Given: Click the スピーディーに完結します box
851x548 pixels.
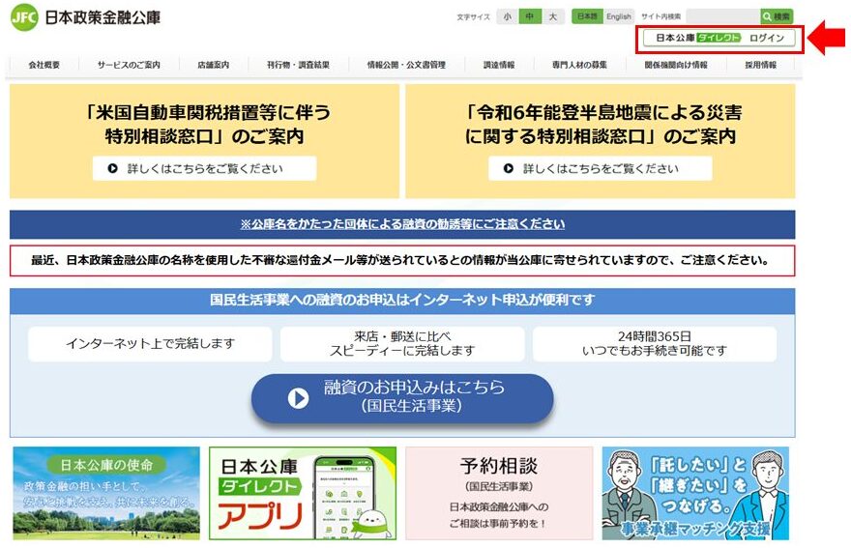Looking at the screenshot, I should 402,343.
